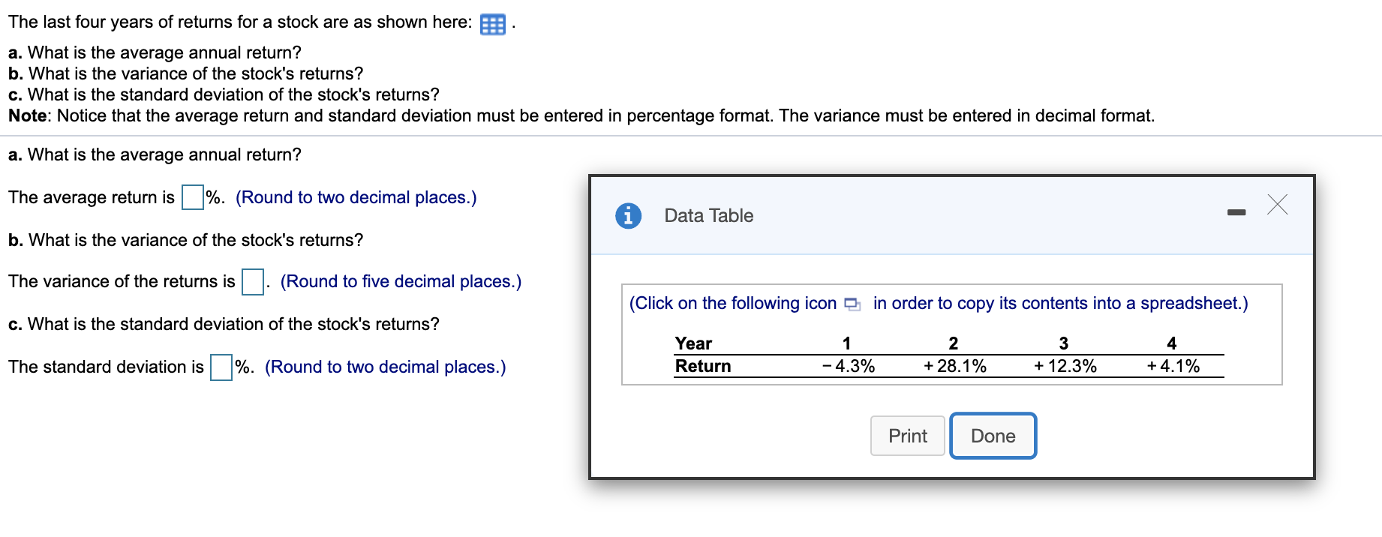Image resolution: width=1382 pixels, height=537 pixels.
Task: Select the -4.3% return cell
Action: 849,366
